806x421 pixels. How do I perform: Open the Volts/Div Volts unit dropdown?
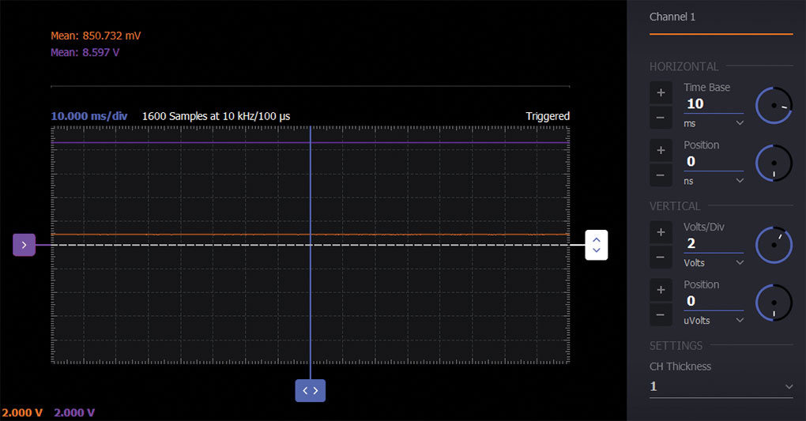point(714,263)
